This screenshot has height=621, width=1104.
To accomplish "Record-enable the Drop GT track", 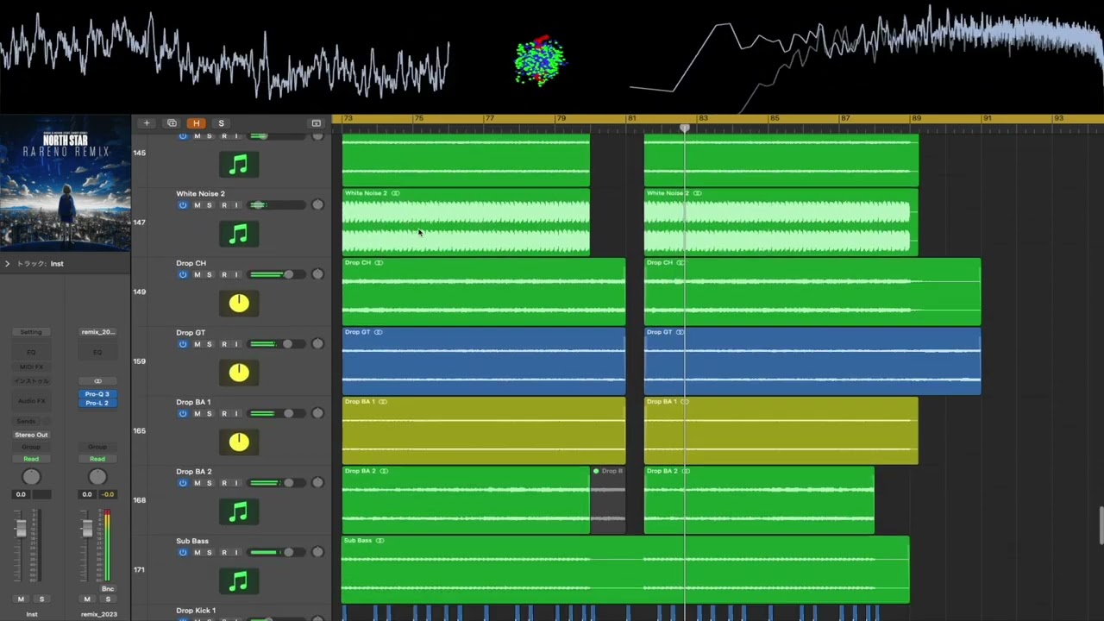I will tap(224, 344).
